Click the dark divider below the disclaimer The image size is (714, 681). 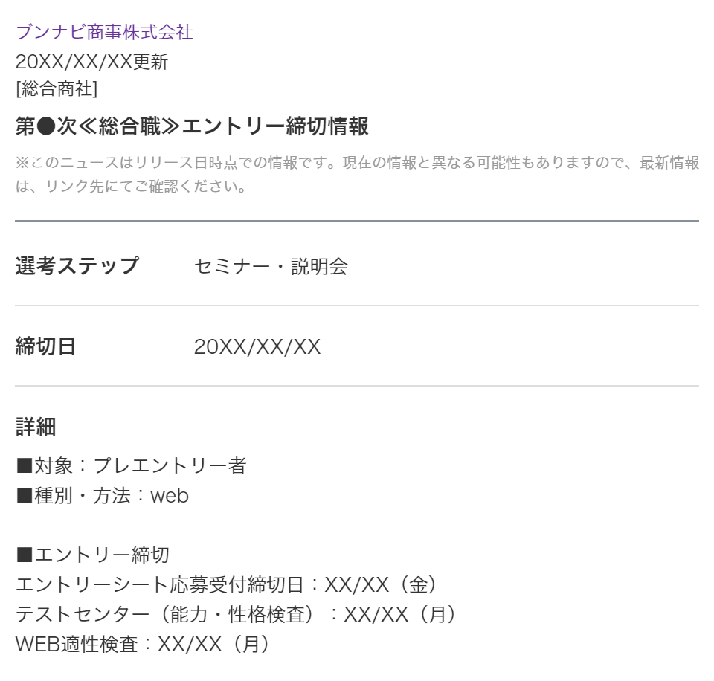click(357, 221)
